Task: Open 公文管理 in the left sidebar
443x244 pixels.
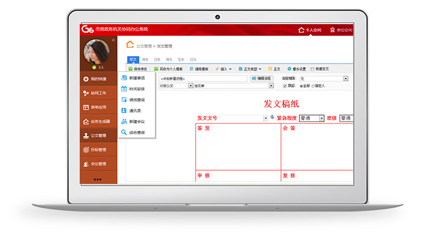Action: [98, 135]
